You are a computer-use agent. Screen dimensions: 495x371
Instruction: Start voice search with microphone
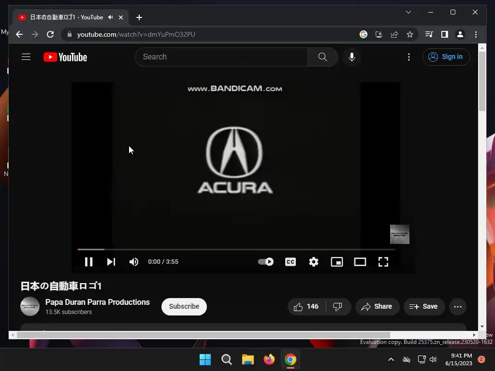click(x=352, y=57)
